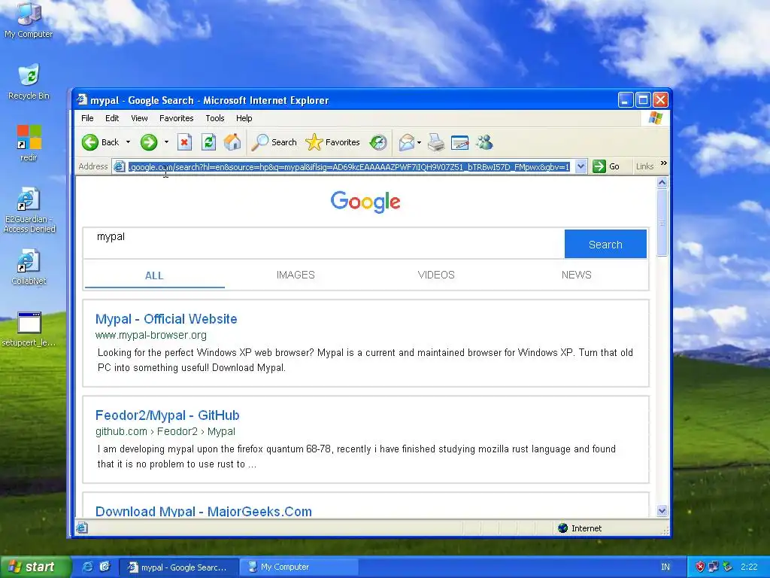The height and width of the screenshot is (578, 770).
Task: Launch Internet Explorer from Quick Launch
Action: tap(87, 567)
